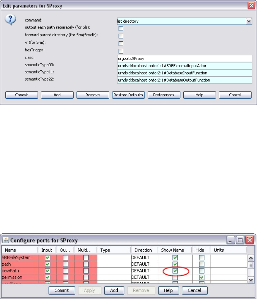Toggle Input checkbox for newPath port
This screenshot has width=257, height=299.
48,271
